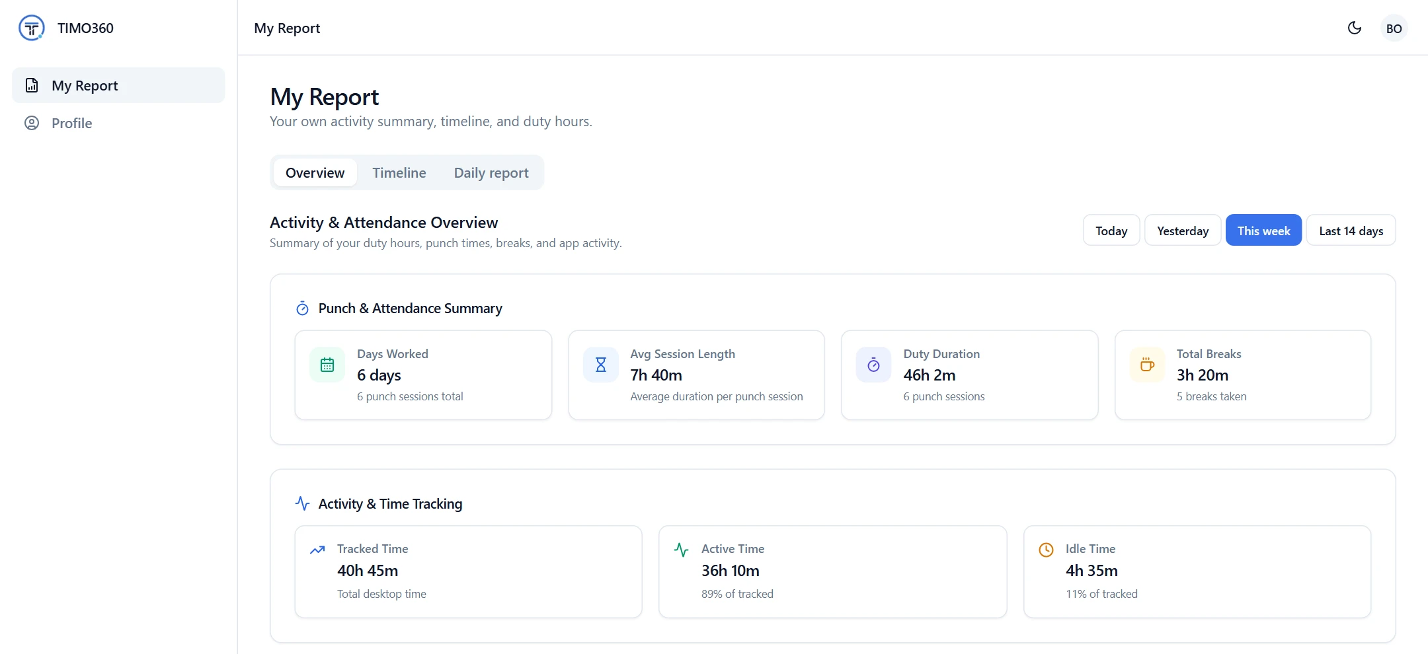The height and width of the screenshot is (654, 1428).
Task: Click the '4h 35m' idle time value
Action: [1091, 571]
